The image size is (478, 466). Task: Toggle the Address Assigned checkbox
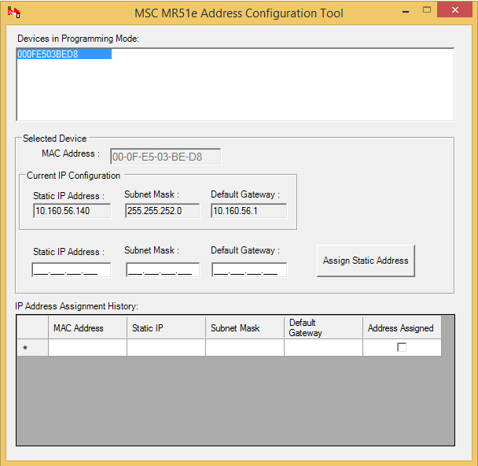pyautogui.click(x=402, y=347)
